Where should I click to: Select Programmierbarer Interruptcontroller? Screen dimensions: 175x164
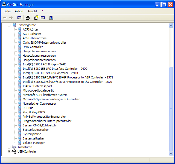[47, 121]
